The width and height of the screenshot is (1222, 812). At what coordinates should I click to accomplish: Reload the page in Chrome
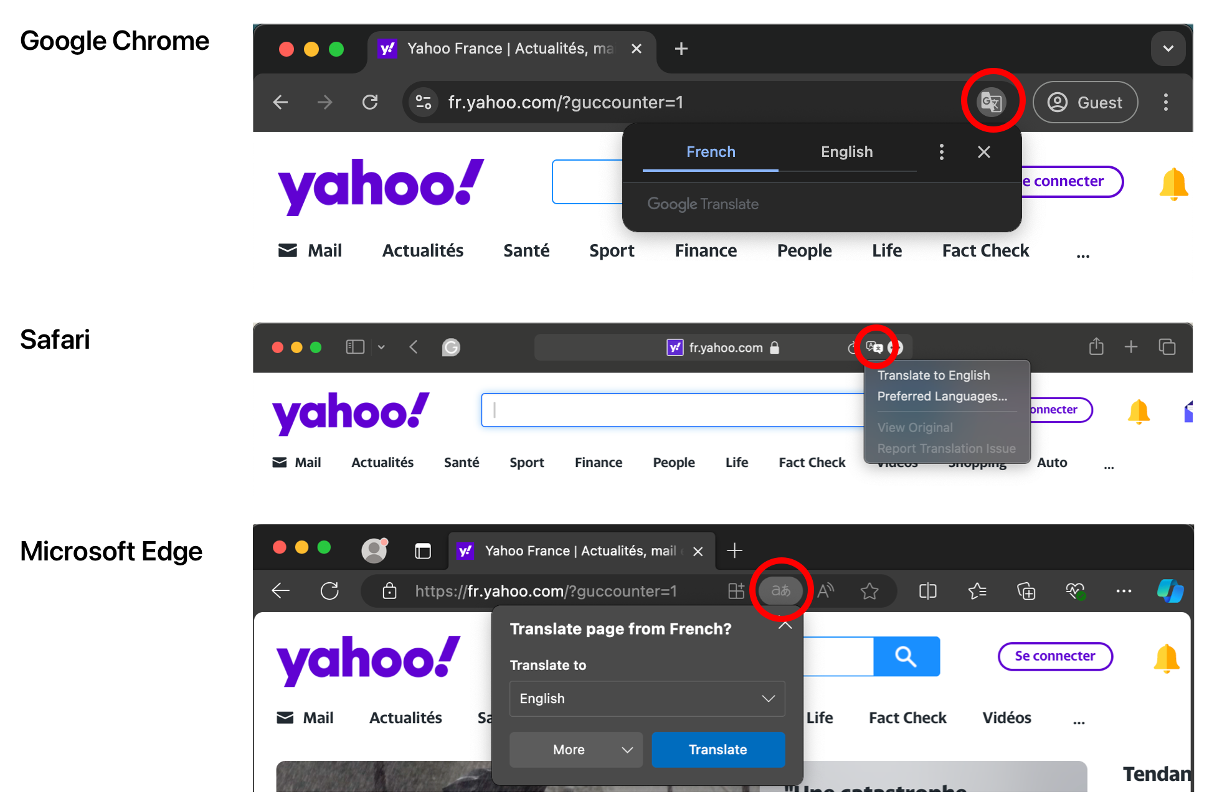[370, 102]
